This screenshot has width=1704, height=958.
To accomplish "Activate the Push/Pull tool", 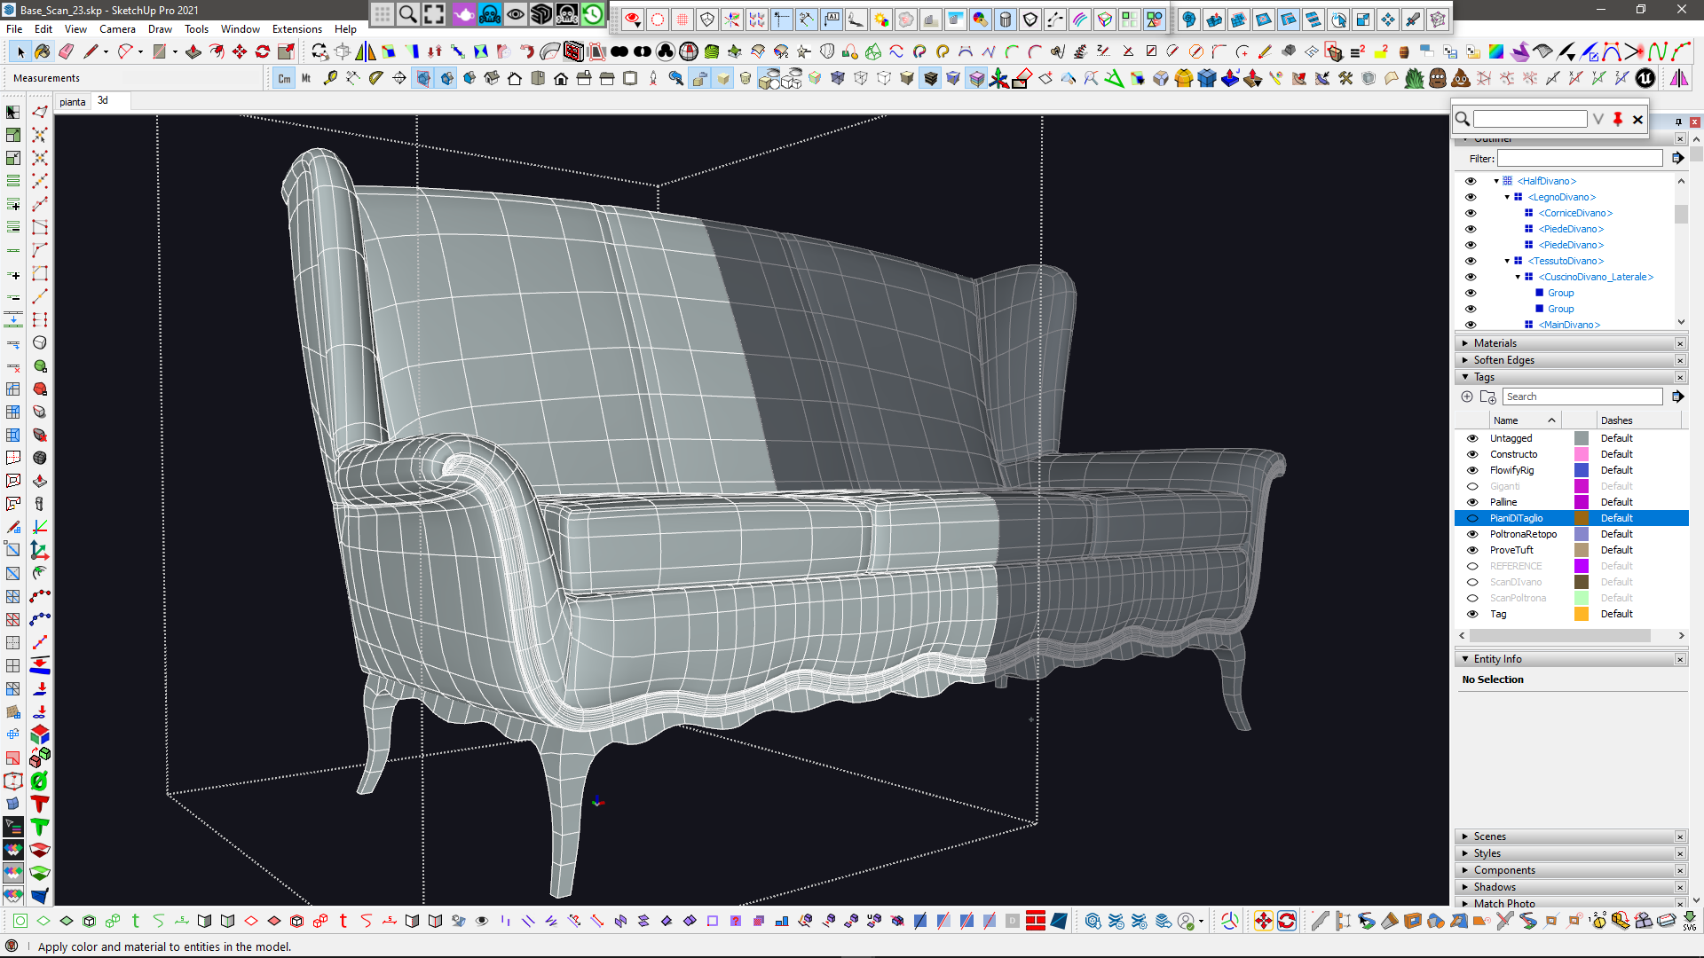I will coord(193,52).
